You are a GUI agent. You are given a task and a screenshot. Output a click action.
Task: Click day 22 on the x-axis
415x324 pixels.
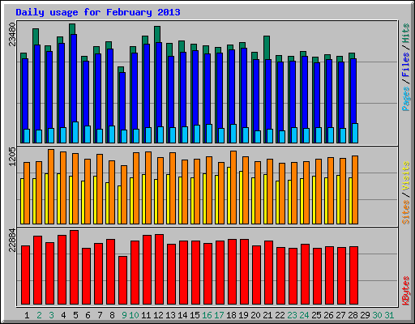tap(280, 315)
